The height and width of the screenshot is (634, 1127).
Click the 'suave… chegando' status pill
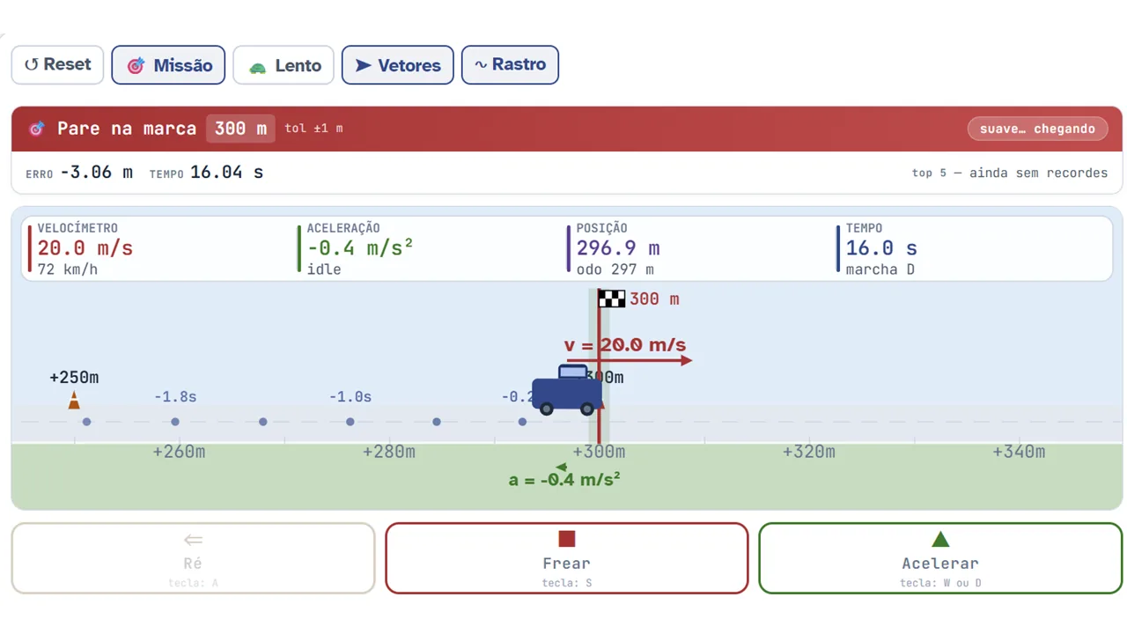[x=1037, y=129]
